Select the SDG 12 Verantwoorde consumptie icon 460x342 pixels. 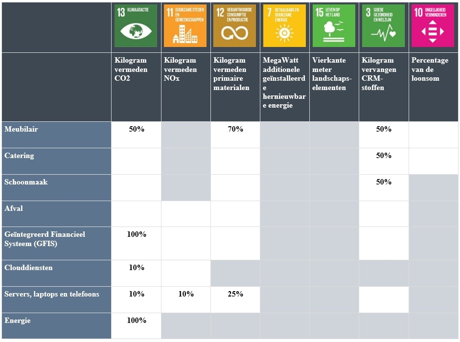(x=235, y=26)
